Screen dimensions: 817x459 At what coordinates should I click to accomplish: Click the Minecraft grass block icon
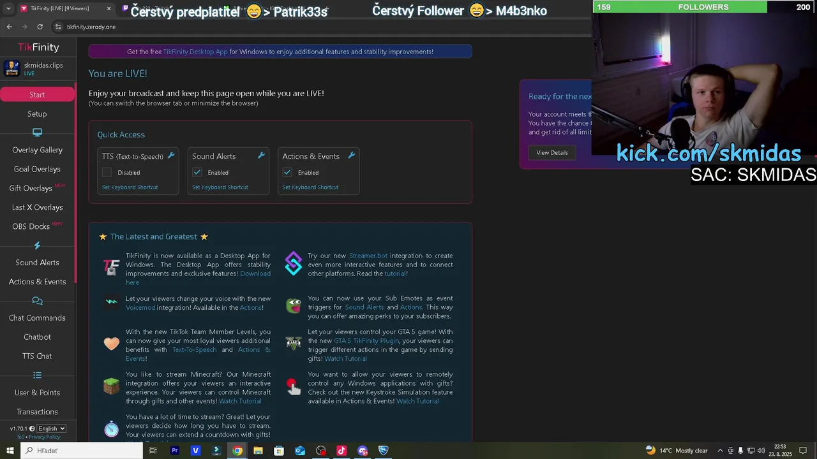click(x=112, y=386)
